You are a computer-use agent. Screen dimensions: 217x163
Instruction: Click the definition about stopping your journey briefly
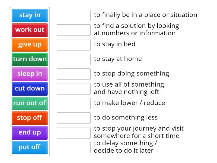(x=138, y=132)
